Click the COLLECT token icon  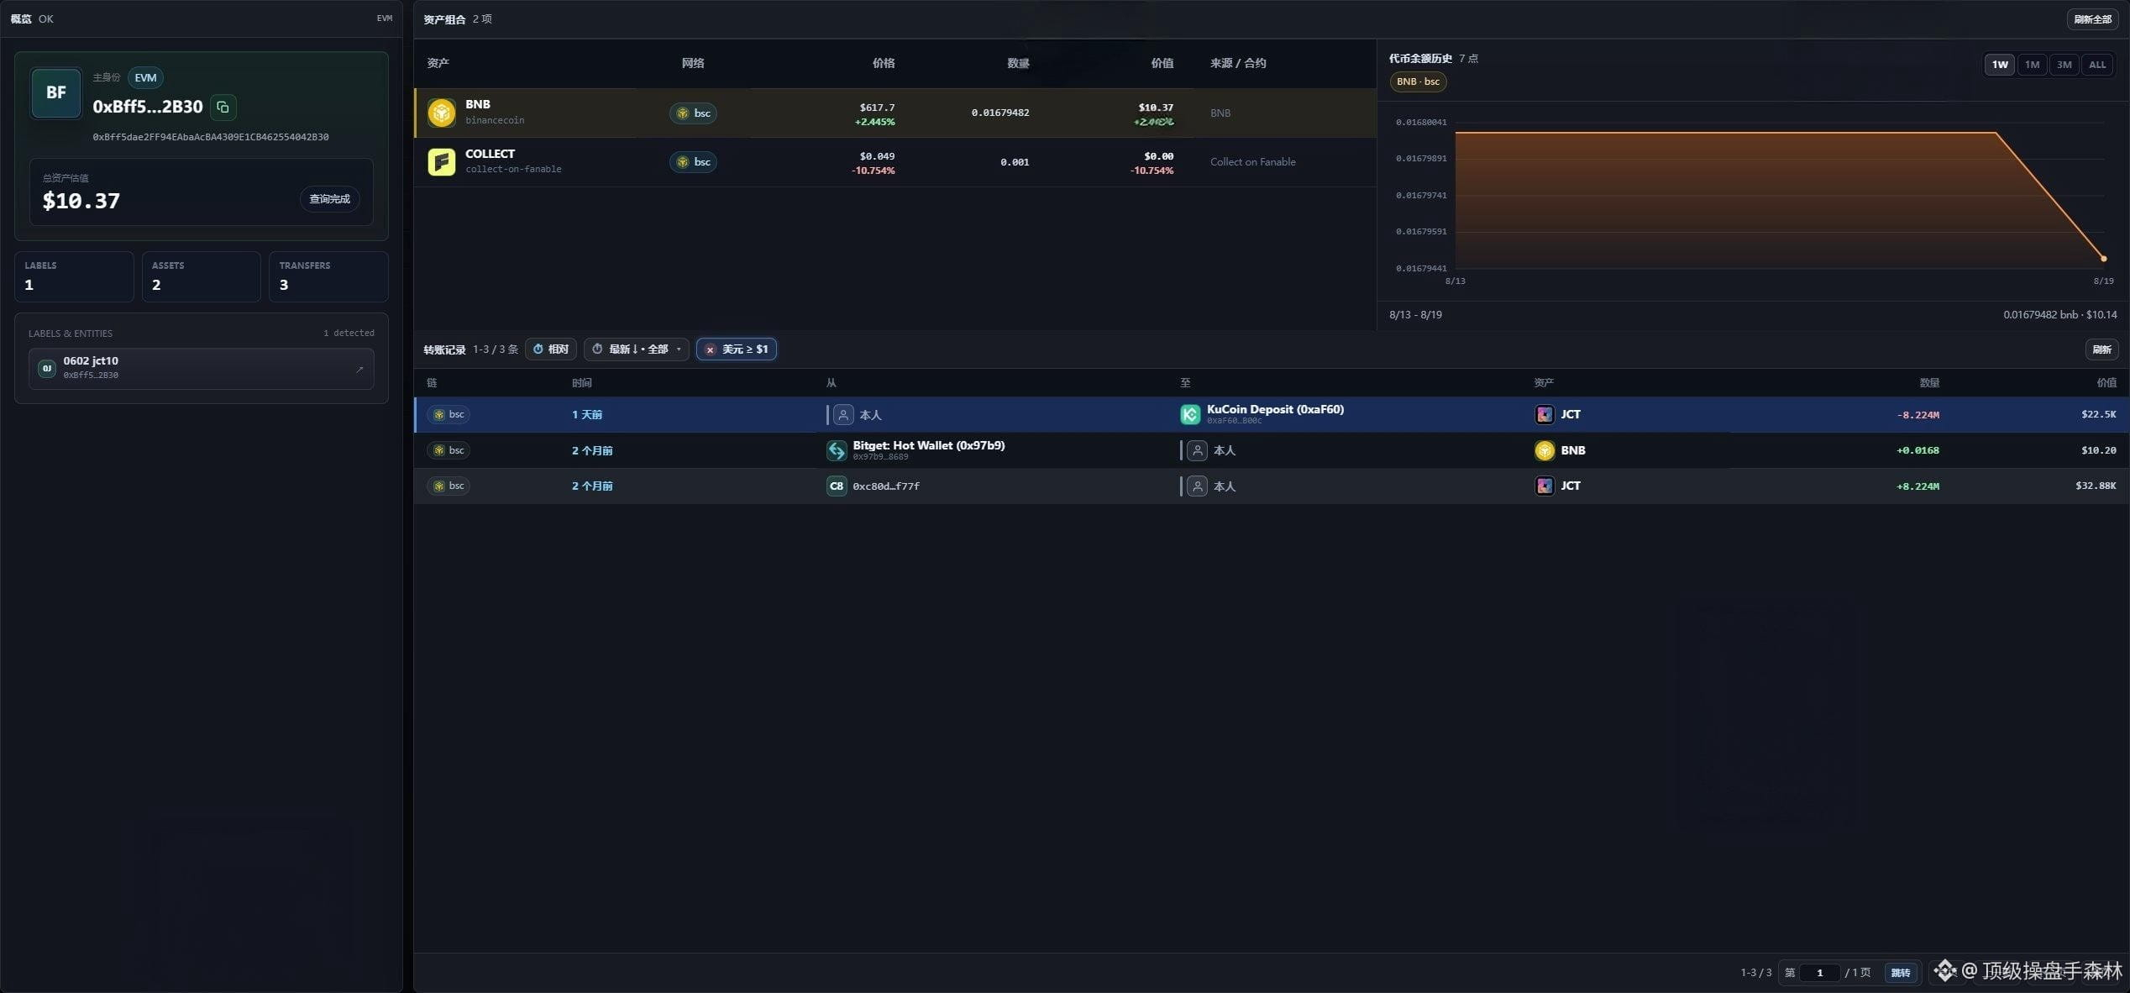click(441, 161)
